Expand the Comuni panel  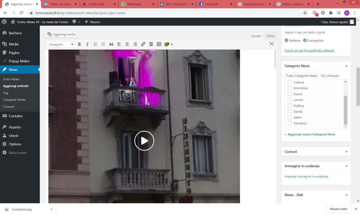pyautogui.click(x=346, y=152)
